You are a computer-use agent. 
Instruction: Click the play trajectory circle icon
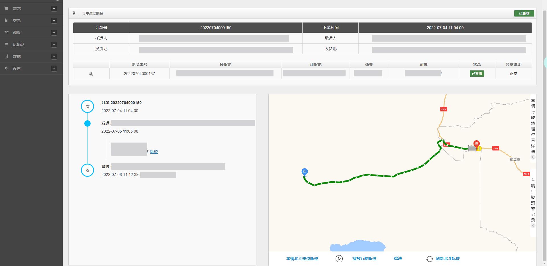pyautogui.click(x=339, y=259)
